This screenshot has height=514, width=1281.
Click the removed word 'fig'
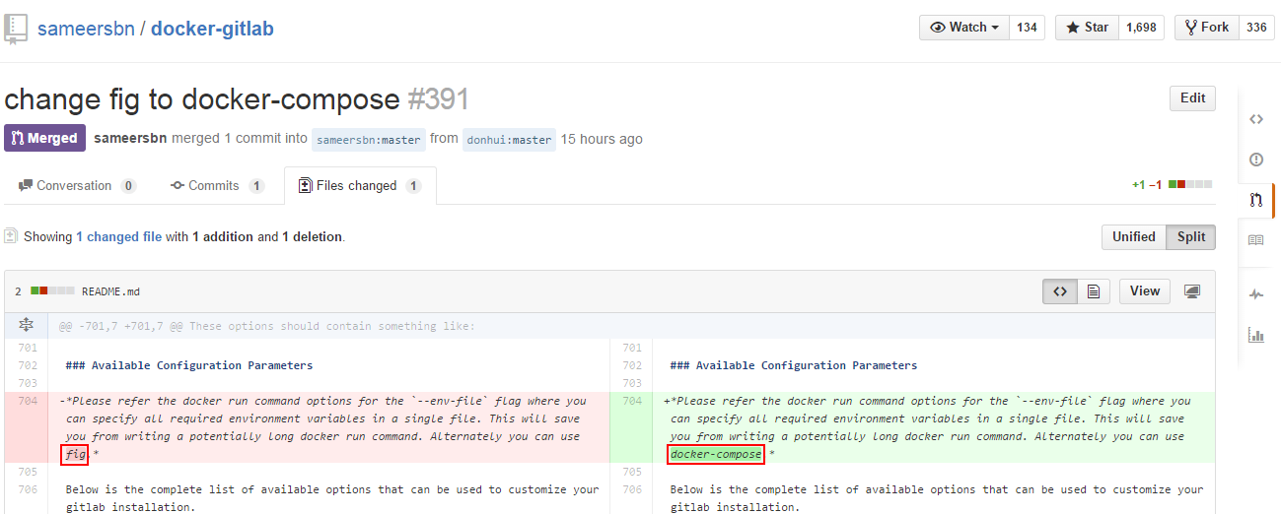coord(75,454)
